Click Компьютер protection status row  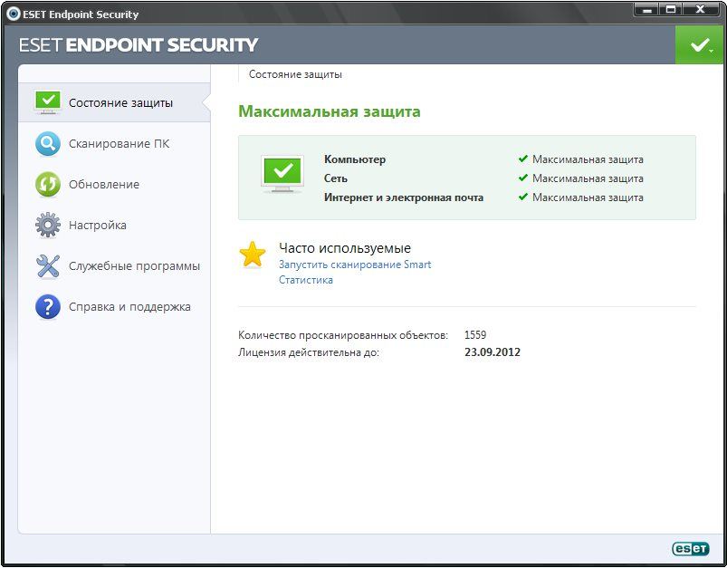355,159
